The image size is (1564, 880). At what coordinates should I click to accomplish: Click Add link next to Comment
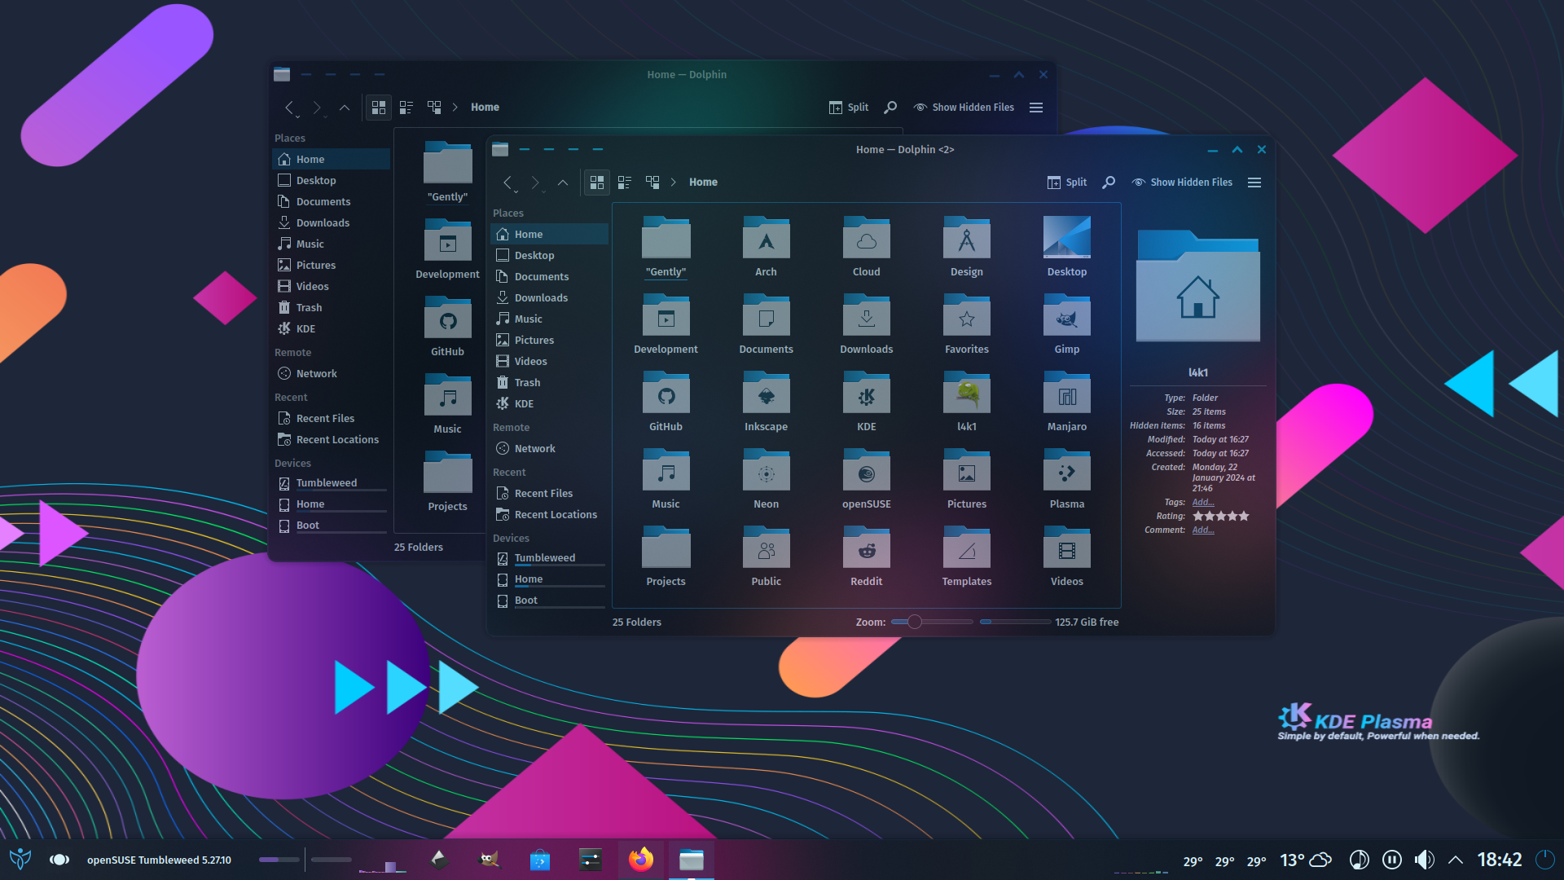pos(1203,530)
